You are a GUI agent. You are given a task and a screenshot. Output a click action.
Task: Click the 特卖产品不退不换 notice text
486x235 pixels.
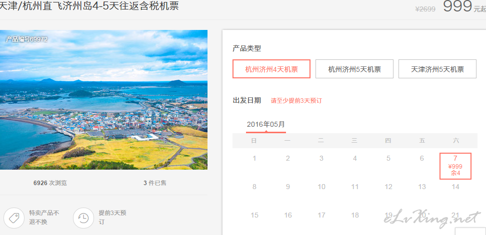click(x=44, y=218)
